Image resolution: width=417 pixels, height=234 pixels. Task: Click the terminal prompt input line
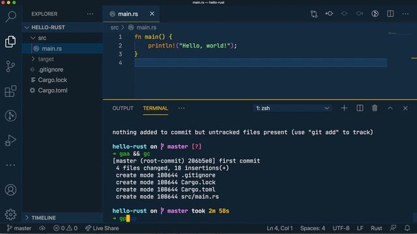tap(124, 218)
